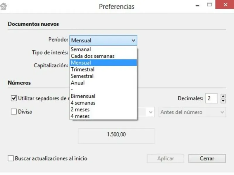Screen dimensions: 234x175
Task: Collapse the Período dropdown arrow
Action: pyautogui.click(x=133, y=41)
